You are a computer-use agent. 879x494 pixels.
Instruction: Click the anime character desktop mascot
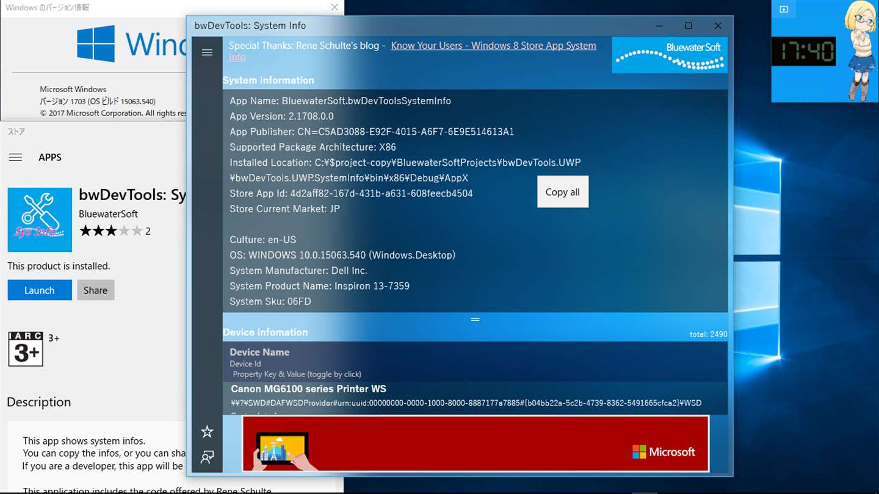click(861, 51)
